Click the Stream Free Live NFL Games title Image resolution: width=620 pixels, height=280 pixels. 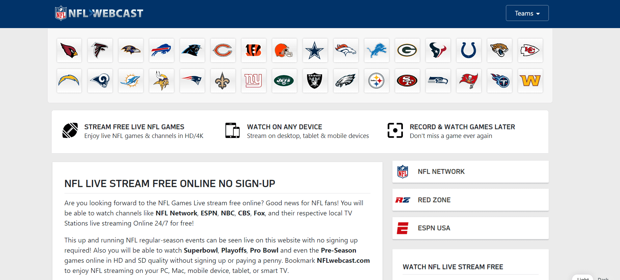click(134, 127)
